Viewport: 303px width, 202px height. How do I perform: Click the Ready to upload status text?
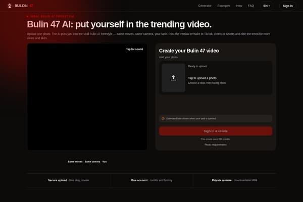197,66
